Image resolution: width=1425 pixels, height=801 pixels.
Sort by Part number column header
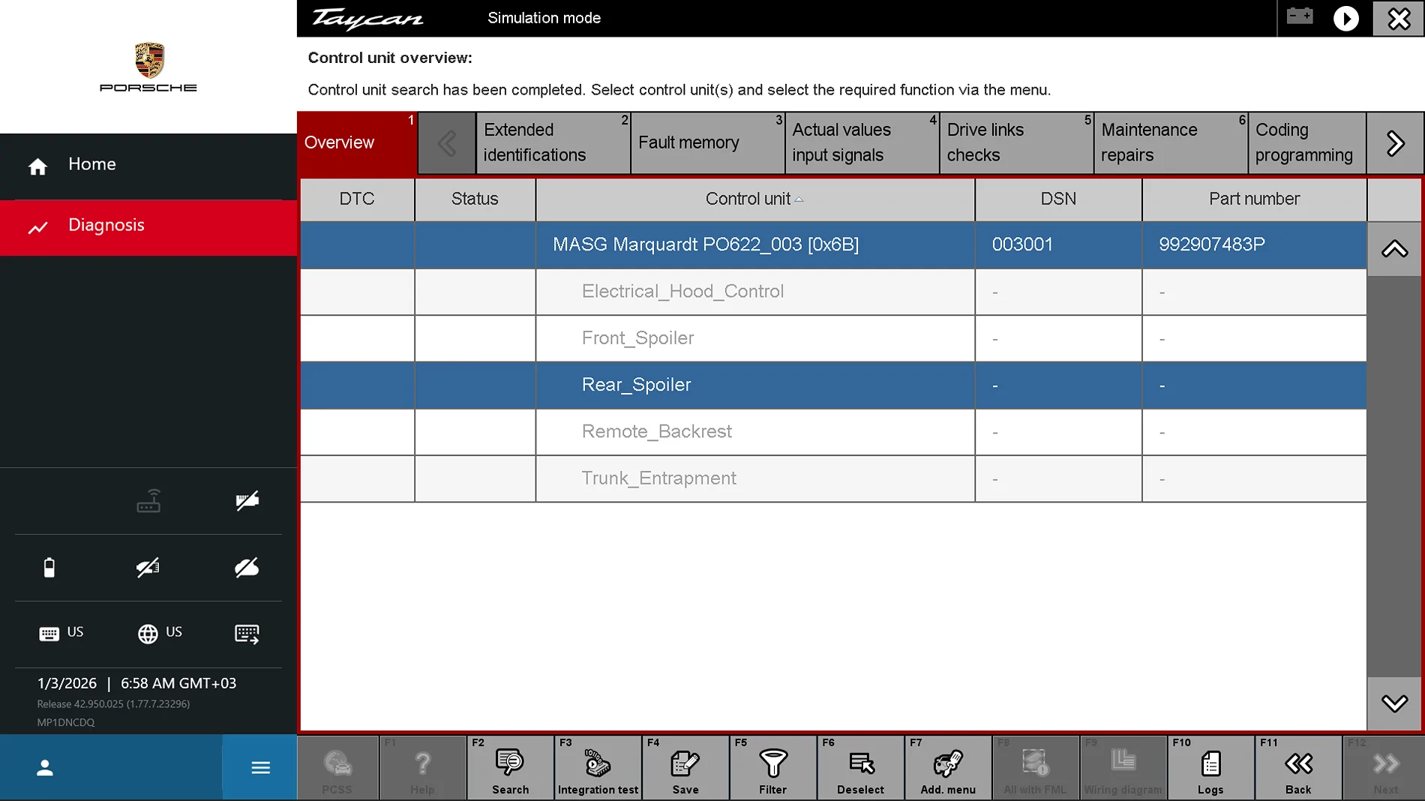[x=1254, y=199]
